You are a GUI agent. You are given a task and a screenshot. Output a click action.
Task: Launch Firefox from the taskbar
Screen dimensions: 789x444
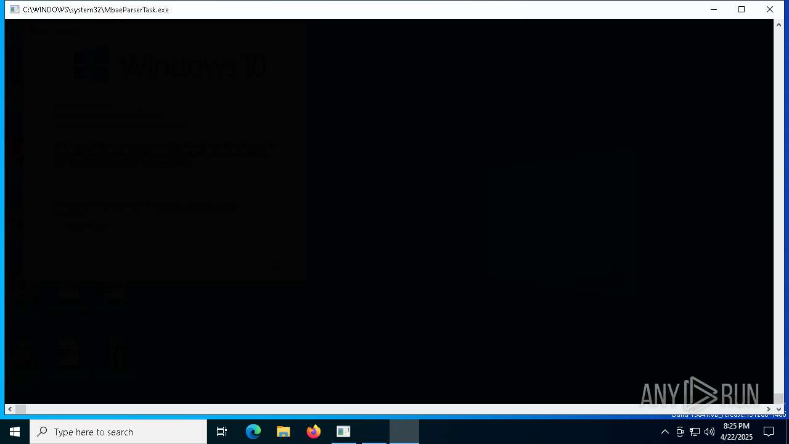click(313, 432)
